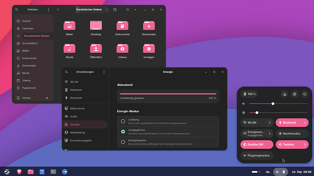314x176 pixels.
Task: Open WLAN settings in Einstellungen
Action: 85,82
